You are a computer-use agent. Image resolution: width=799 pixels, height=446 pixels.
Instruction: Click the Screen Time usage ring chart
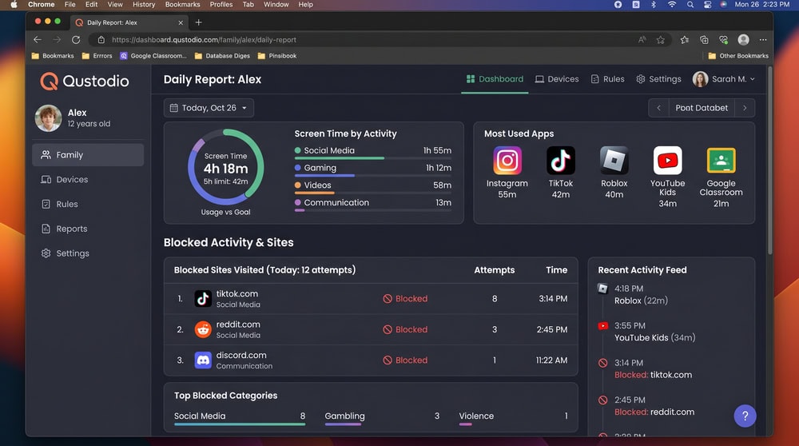pyautogui.click(x=226, y=167)
